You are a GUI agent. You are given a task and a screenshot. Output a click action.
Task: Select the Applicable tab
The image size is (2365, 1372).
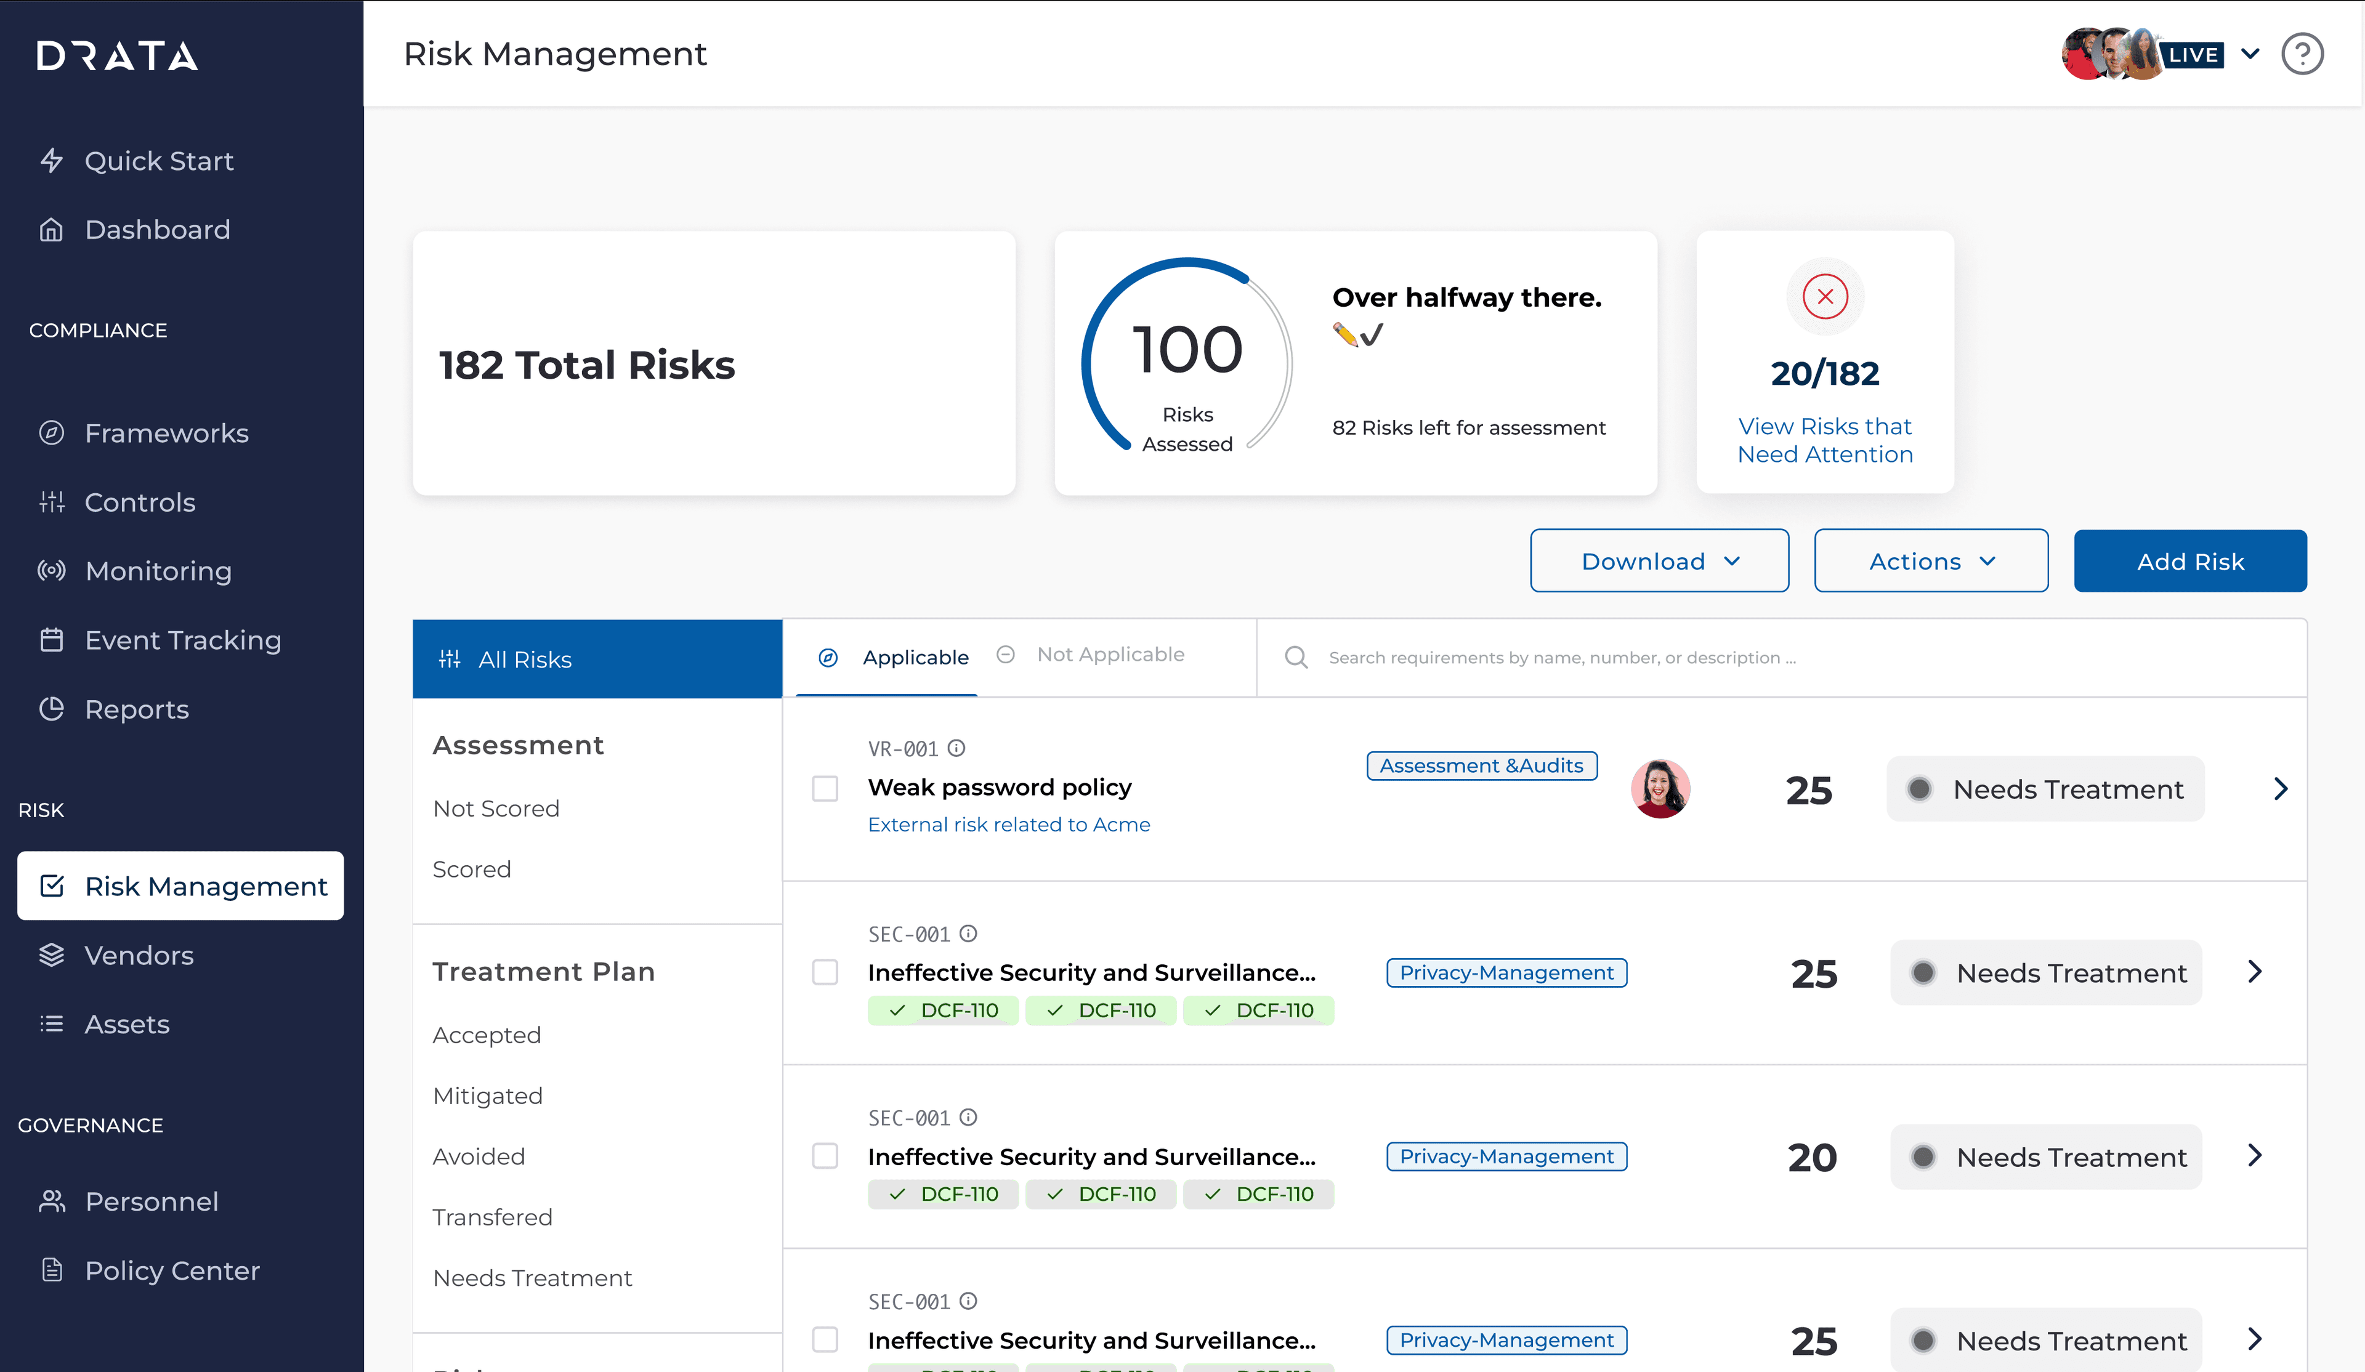pos(914,658)
